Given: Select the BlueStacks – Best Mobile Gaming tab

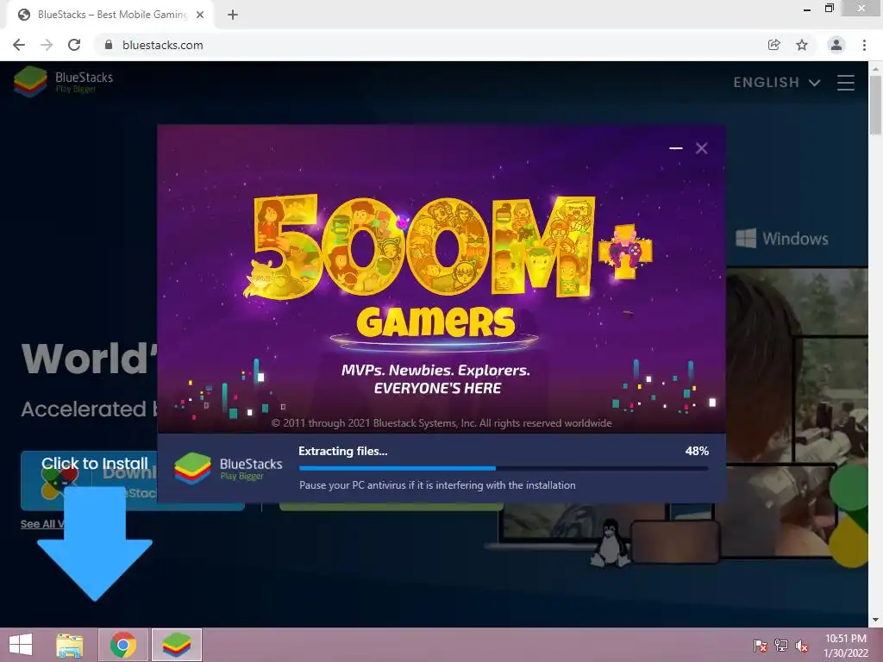Looking at the screenshot, I should (x=110, y=15).
